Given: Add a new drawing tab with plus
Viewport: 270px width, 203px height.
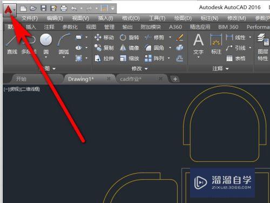Looking at the screenshot, I should (175, 79).
